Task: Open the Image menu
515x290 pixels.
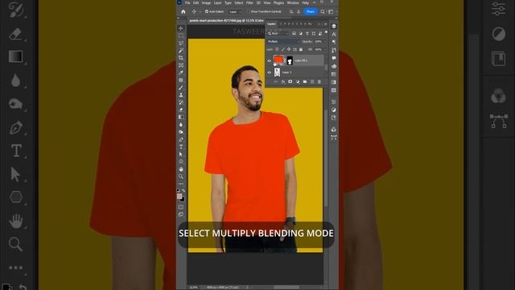Action: tap(206, 2)
